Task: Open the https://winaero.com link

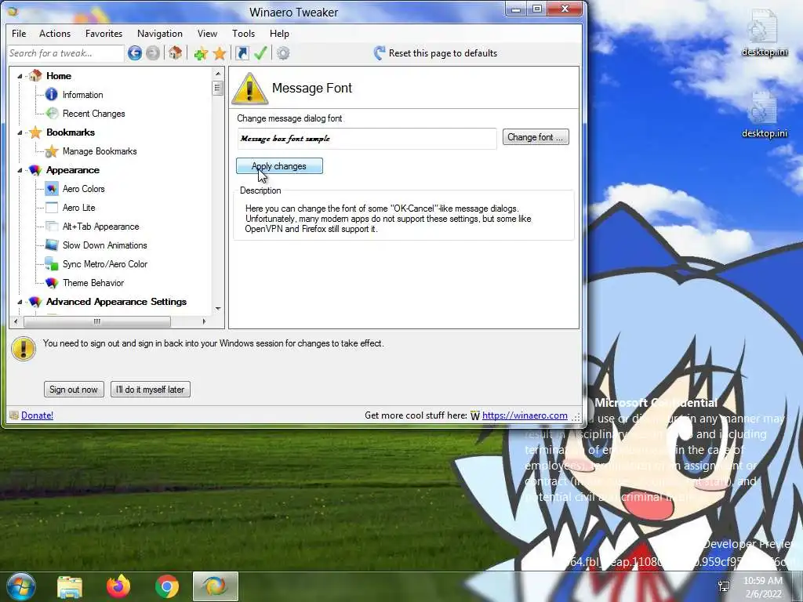Action: pos(525,415)
